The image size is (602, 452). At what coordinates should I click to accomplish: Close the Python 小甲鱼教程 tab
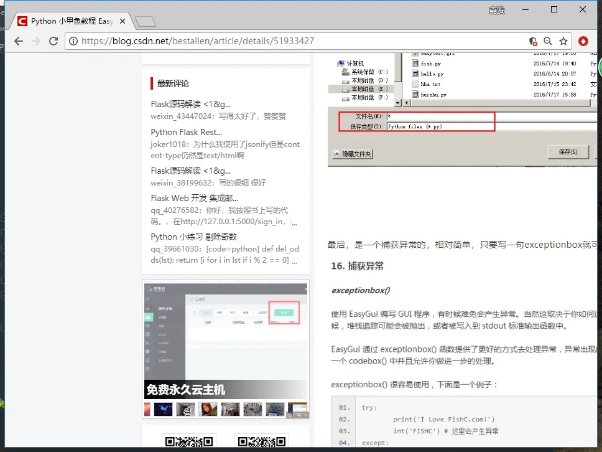[123, 21]
